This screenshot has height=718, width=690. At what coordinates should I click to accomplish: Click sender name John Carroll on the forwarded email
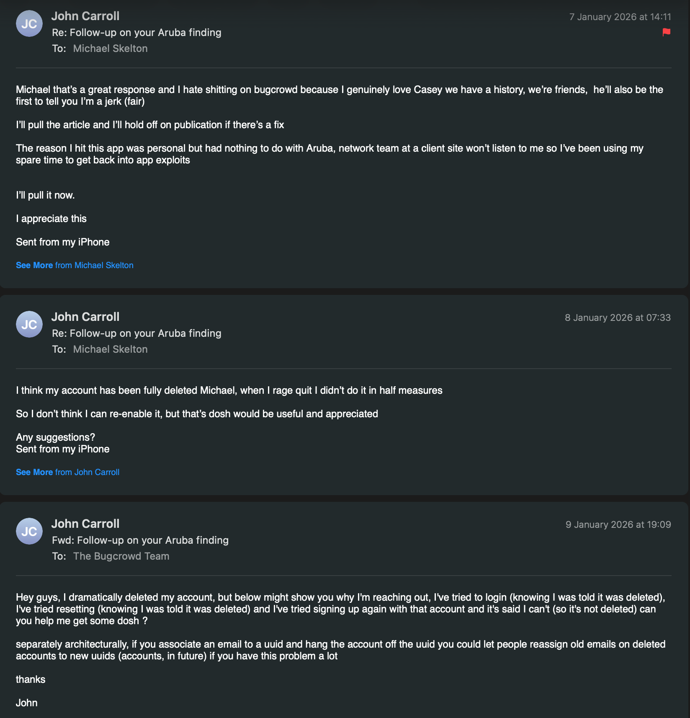click(85, 524)
